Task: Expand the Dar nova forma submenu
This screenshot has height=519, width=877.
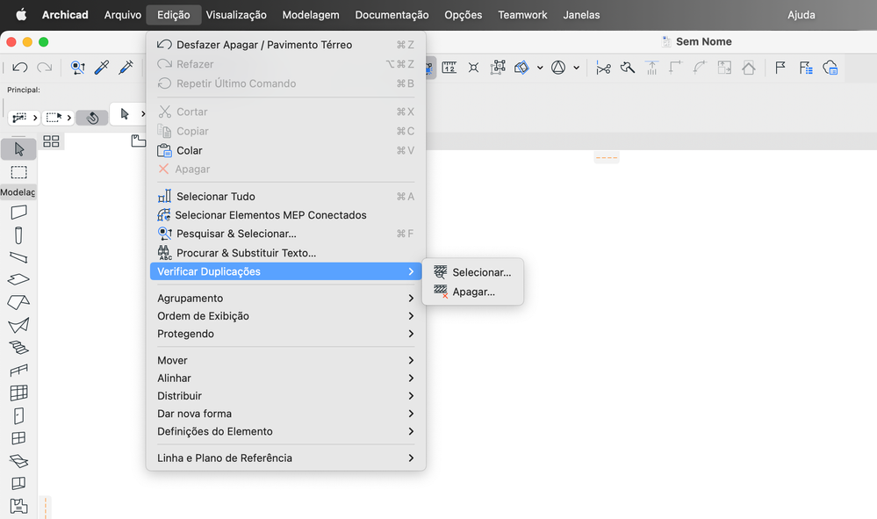Action: tap(286, 414)
